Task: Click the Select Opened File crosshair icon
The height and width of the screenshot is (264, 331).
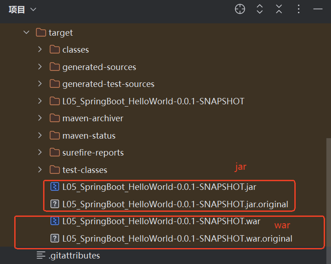Action: coord(240,9)
